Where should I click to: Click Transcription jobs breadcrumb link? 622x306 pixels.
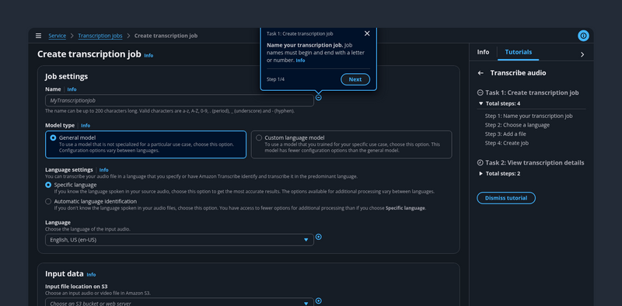[x=100, y=36]
